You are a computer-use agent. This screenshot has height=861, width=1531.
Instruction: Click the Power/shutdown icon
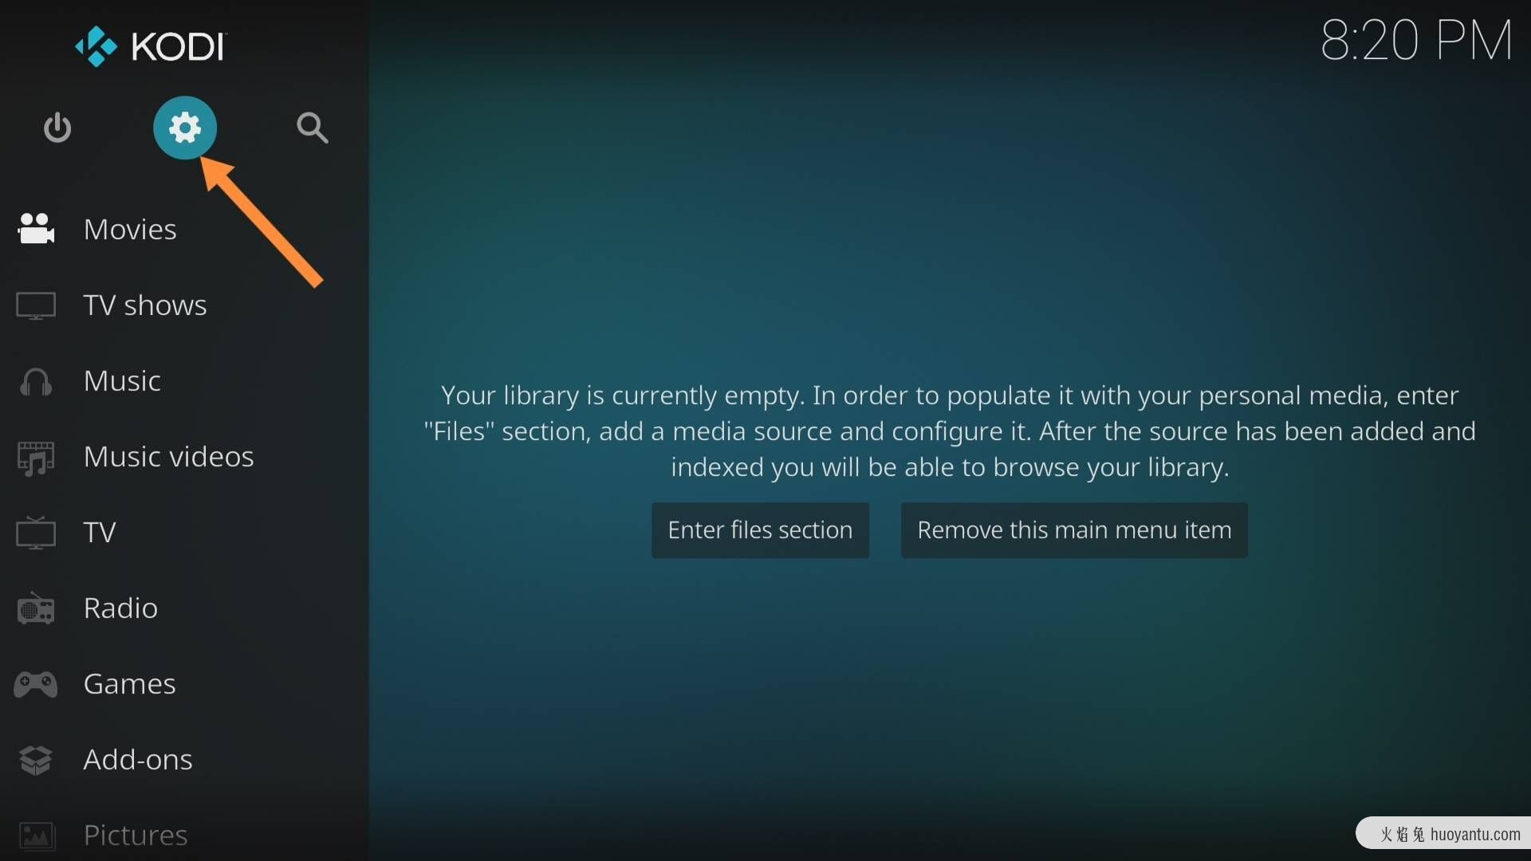[58, 126]
